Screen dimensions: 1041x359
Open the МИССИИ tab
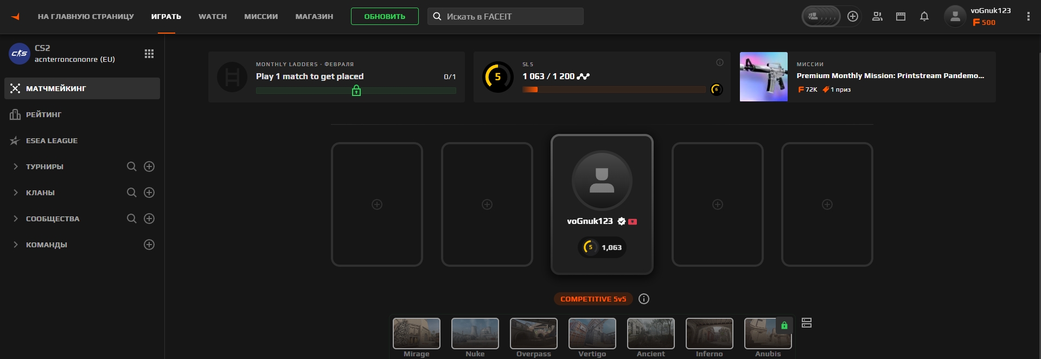point(261,17)
